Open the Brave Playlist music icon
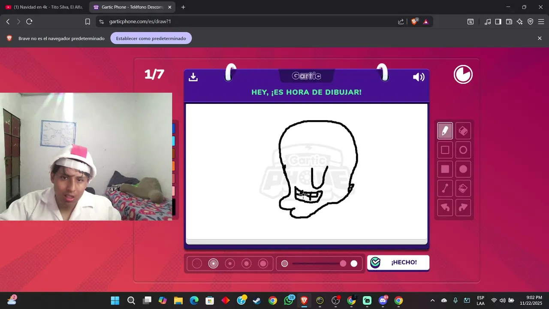Image resolution: width=549 pixels, height=309 pixels. 488,21
